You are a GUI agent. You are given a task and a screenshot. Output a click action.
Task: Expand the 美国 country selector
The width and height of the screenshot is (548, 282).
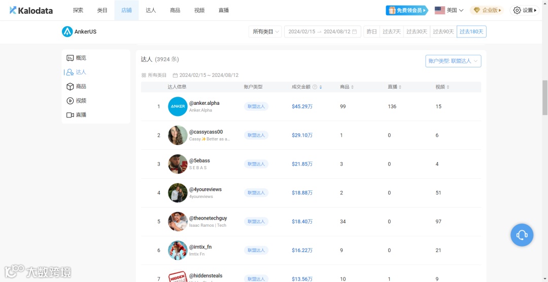(x=449, y=11)
